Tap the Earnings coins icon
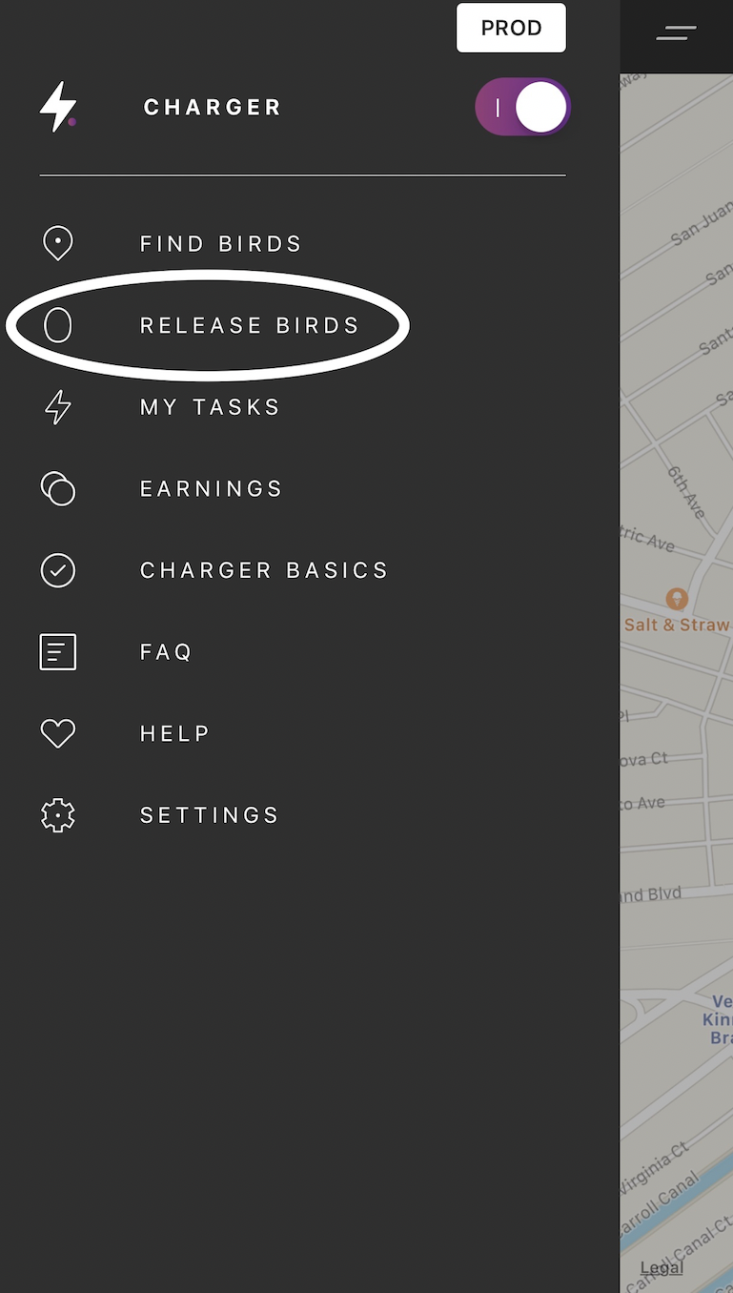This screenshot has height=1293, width=733. click(x=58, y=488)
